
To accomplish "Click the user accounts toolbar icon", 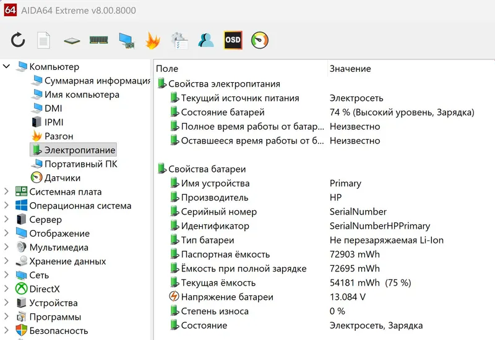I will click(206, 40).
